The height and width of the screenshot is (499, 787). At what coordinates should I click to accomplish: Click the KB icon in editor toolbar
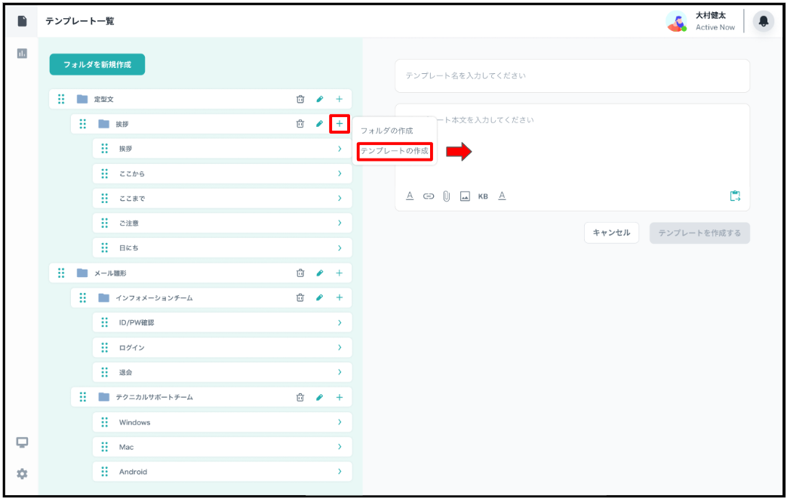(483, 196)
